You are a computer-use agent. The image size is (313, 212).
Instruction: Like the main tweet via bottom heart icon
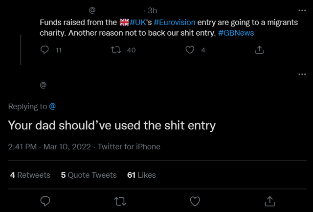click(195, 201)
